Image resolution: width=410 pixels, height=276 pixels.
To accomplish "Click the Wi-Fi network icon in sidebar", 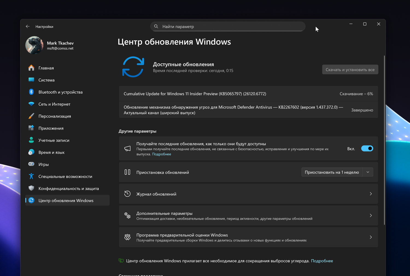I will pos(31,104).
